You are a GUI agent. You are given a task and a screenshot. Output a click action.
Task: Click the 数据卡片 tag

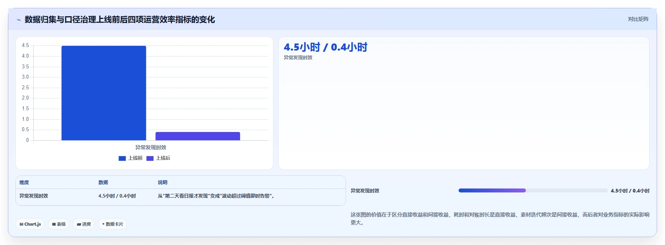[x=113, y=224]
